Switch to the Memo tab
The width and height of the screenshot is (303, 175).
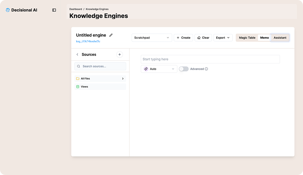265,38
